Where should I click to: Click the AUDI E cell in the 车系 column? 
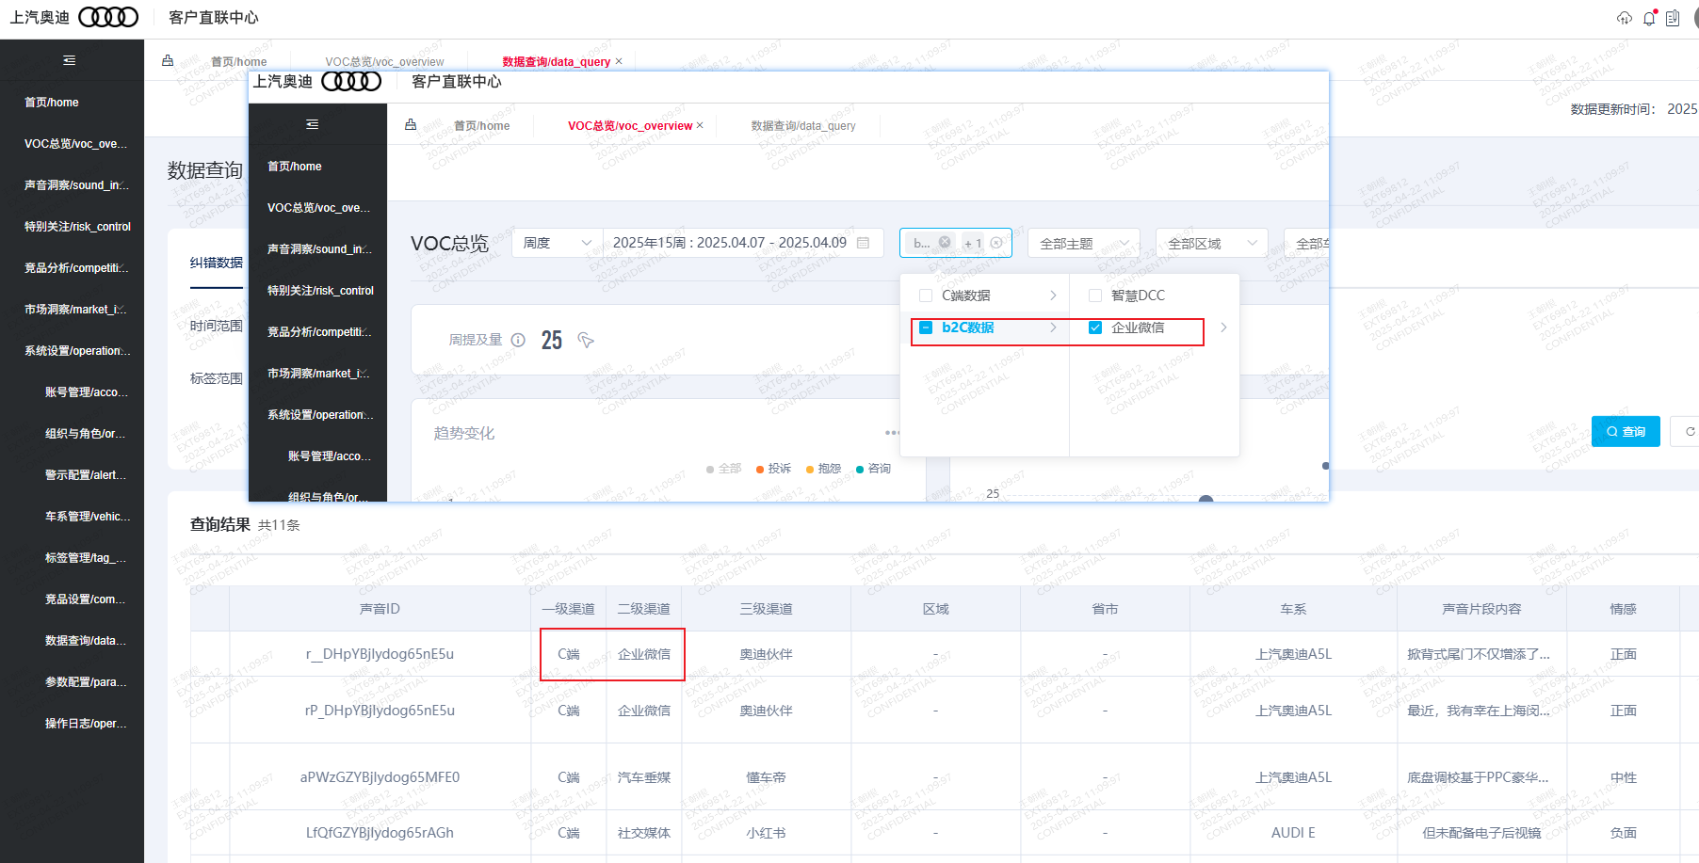[1293, 833]
